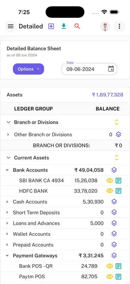
Task: Expand the Cash Accounts group
Action: (7, 202)
